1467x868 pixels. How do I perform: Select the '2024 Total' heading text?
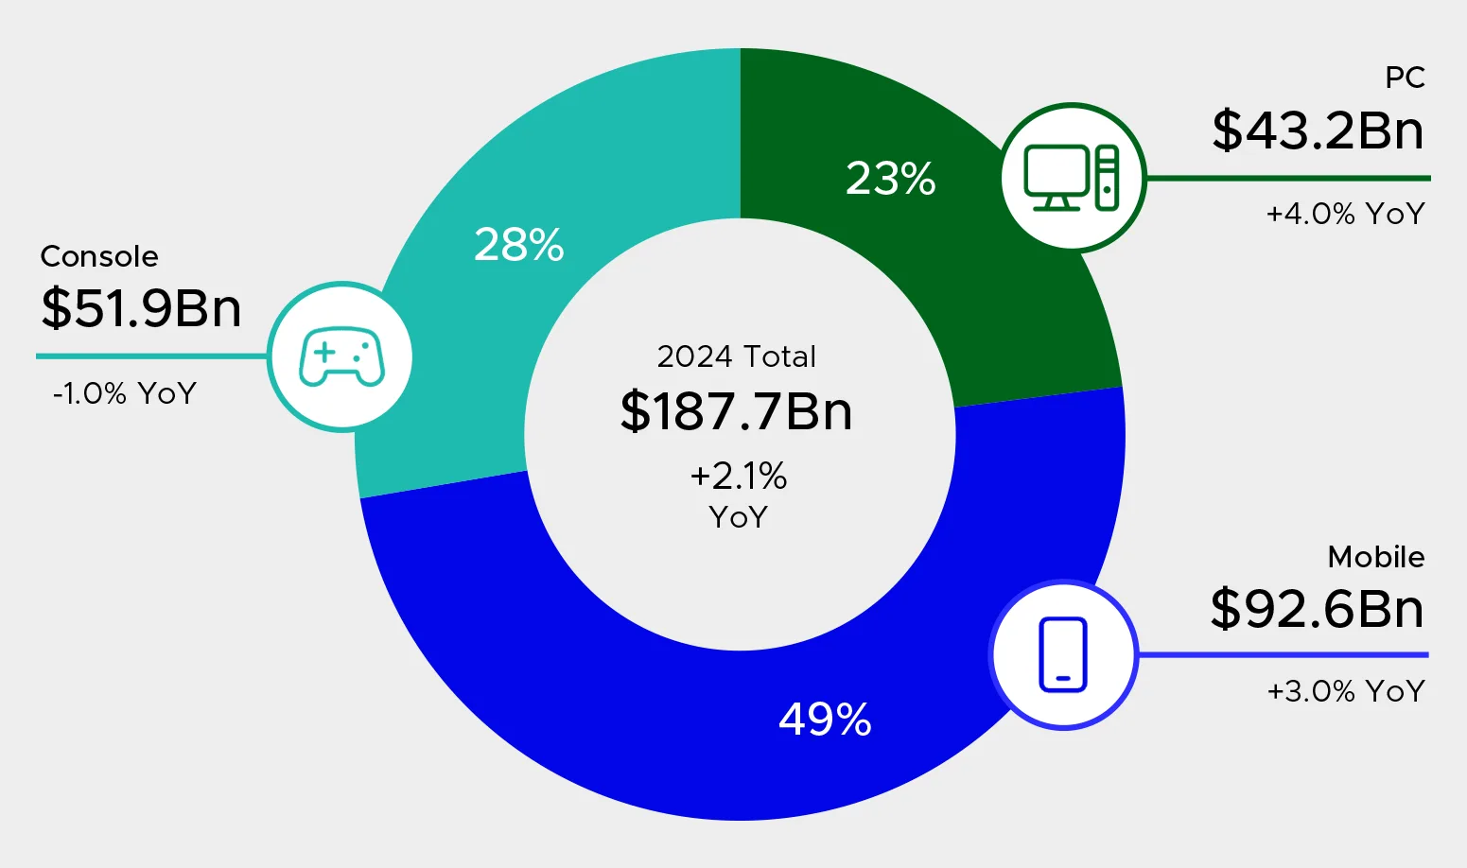[736, 356]
